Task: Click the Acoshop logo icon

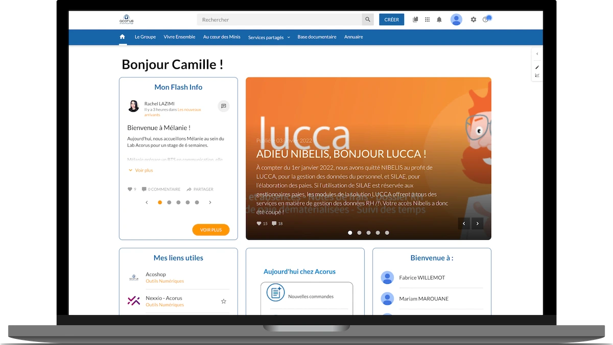Action: coord(133,278)
